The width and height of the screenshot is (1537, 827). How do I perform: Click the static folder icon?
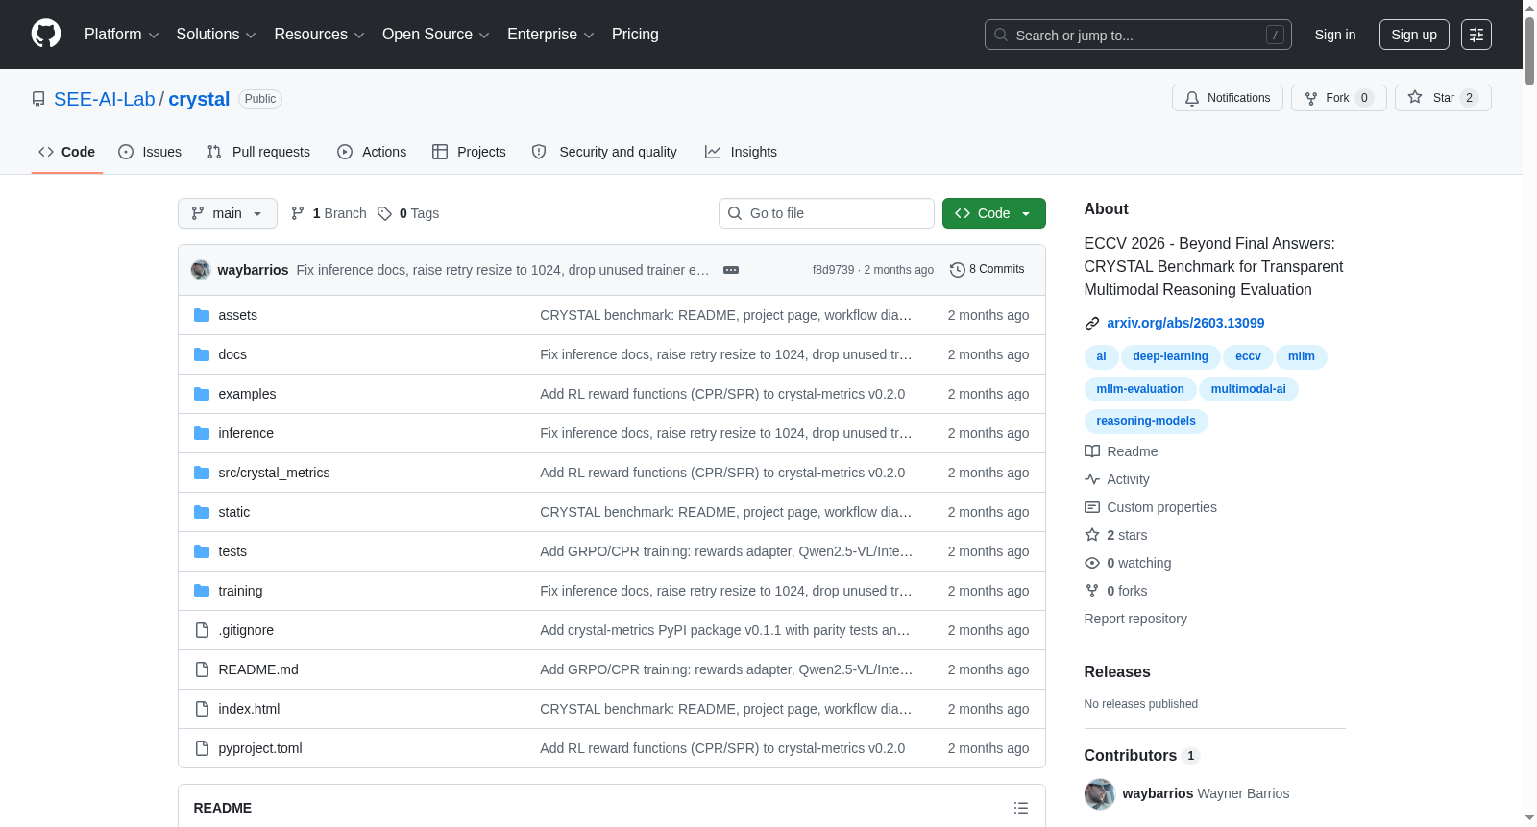pyautogui.click(x=202, y=512)
